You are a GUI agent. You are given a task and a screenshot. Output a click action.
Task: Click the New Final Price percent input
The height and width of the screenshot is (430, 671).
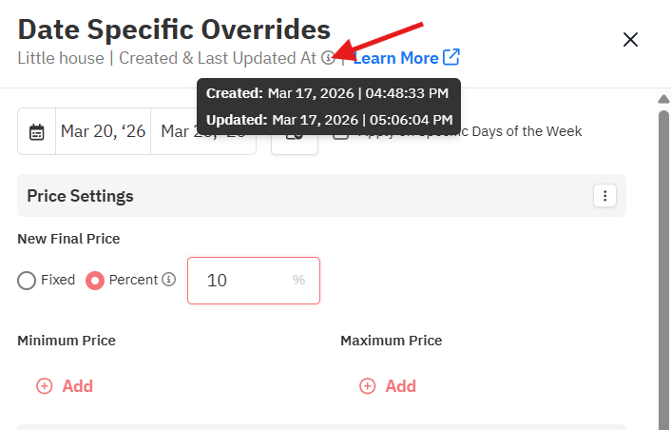pos(242,281)
